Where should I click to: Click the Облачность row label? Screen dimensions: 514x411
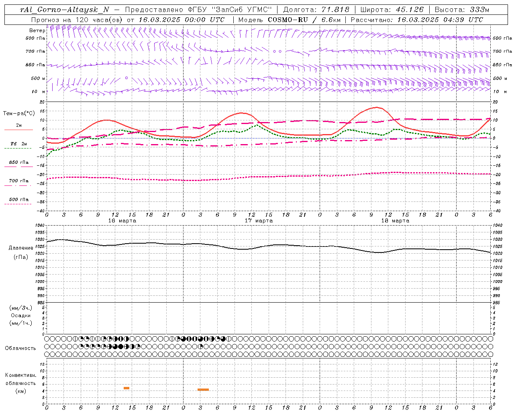point(20,348)
